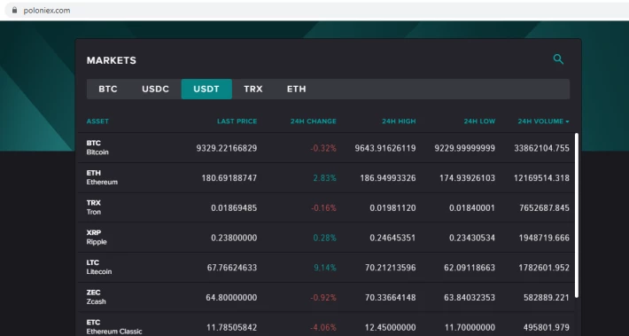The height and width of the screenshot is (336, 629).
Task: Sort by the 24H CHANGE column header
Action: (x=314, y=121)
